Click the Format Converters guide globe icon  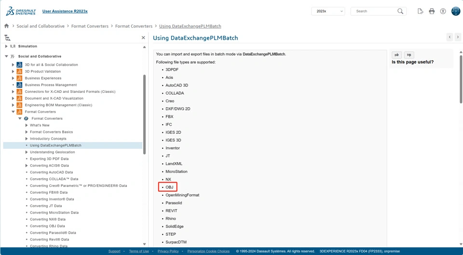click(26, 118)
